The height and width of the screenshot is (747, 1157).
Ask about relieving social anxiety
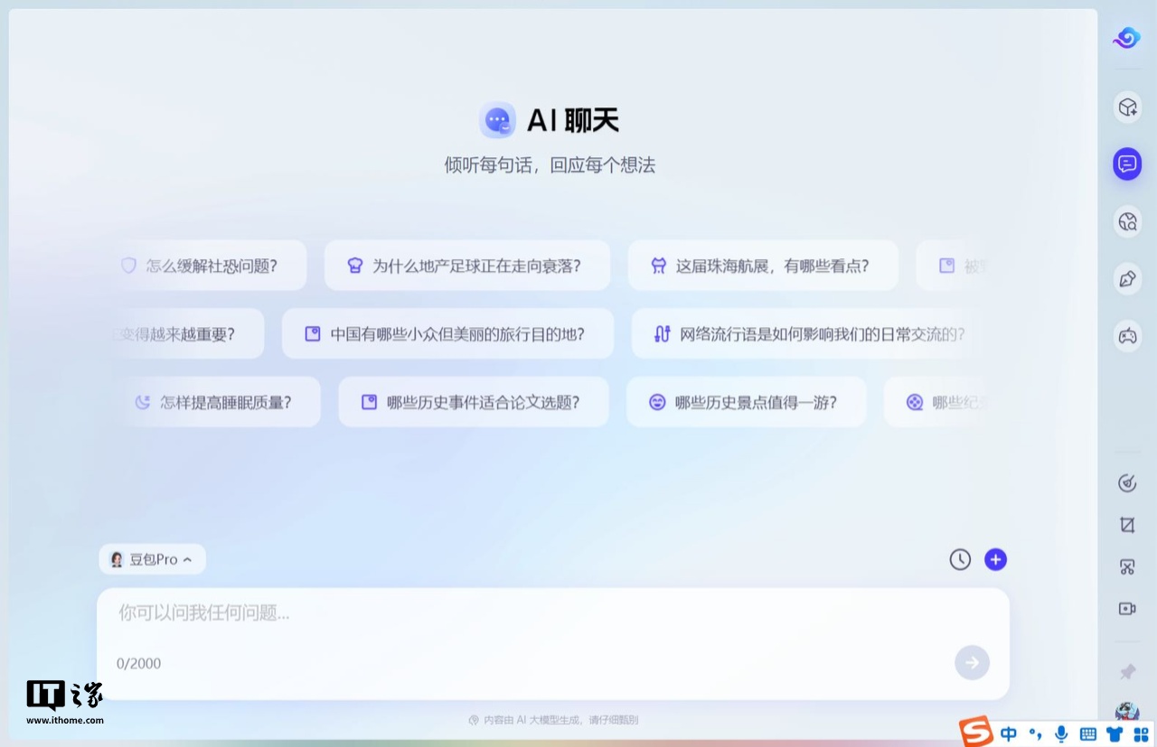click(210, 266)
